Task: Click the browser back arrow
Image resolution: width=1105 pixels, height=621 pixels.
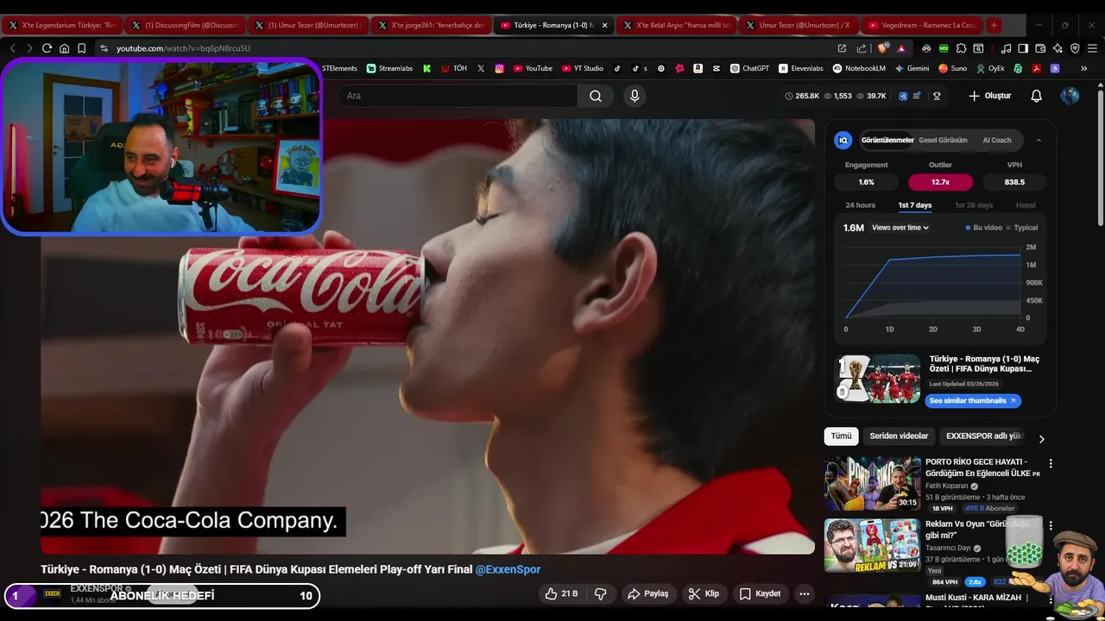Action: click(12, 48)
